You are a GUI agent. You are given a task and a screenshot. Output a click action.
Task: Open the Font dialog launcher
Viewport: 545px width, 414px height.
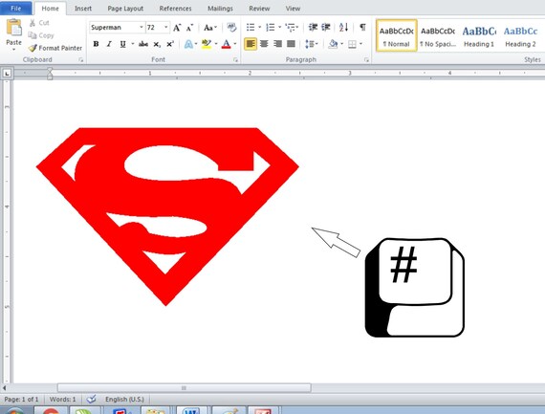click(235, 60)
